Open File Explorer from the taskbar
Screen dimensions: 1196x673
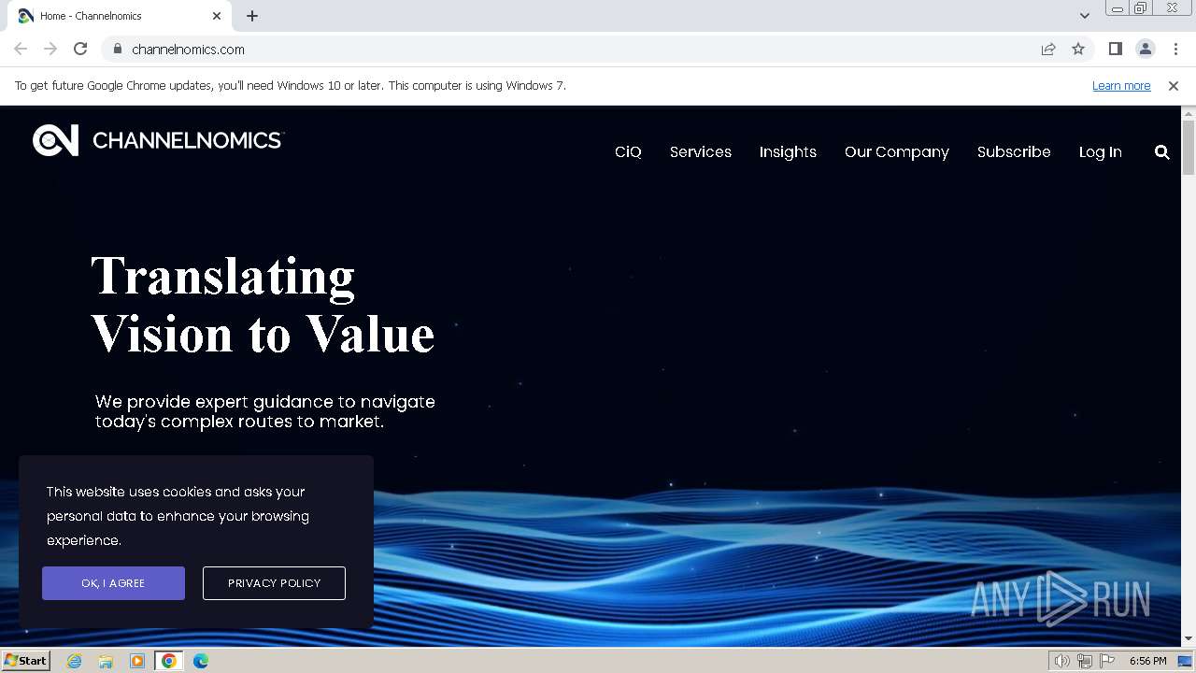click(x=106, y=661)
